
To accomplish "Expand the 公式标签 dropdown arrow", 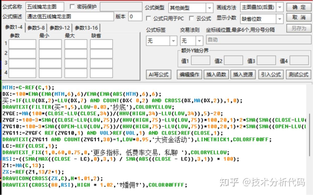I will 173,40.
